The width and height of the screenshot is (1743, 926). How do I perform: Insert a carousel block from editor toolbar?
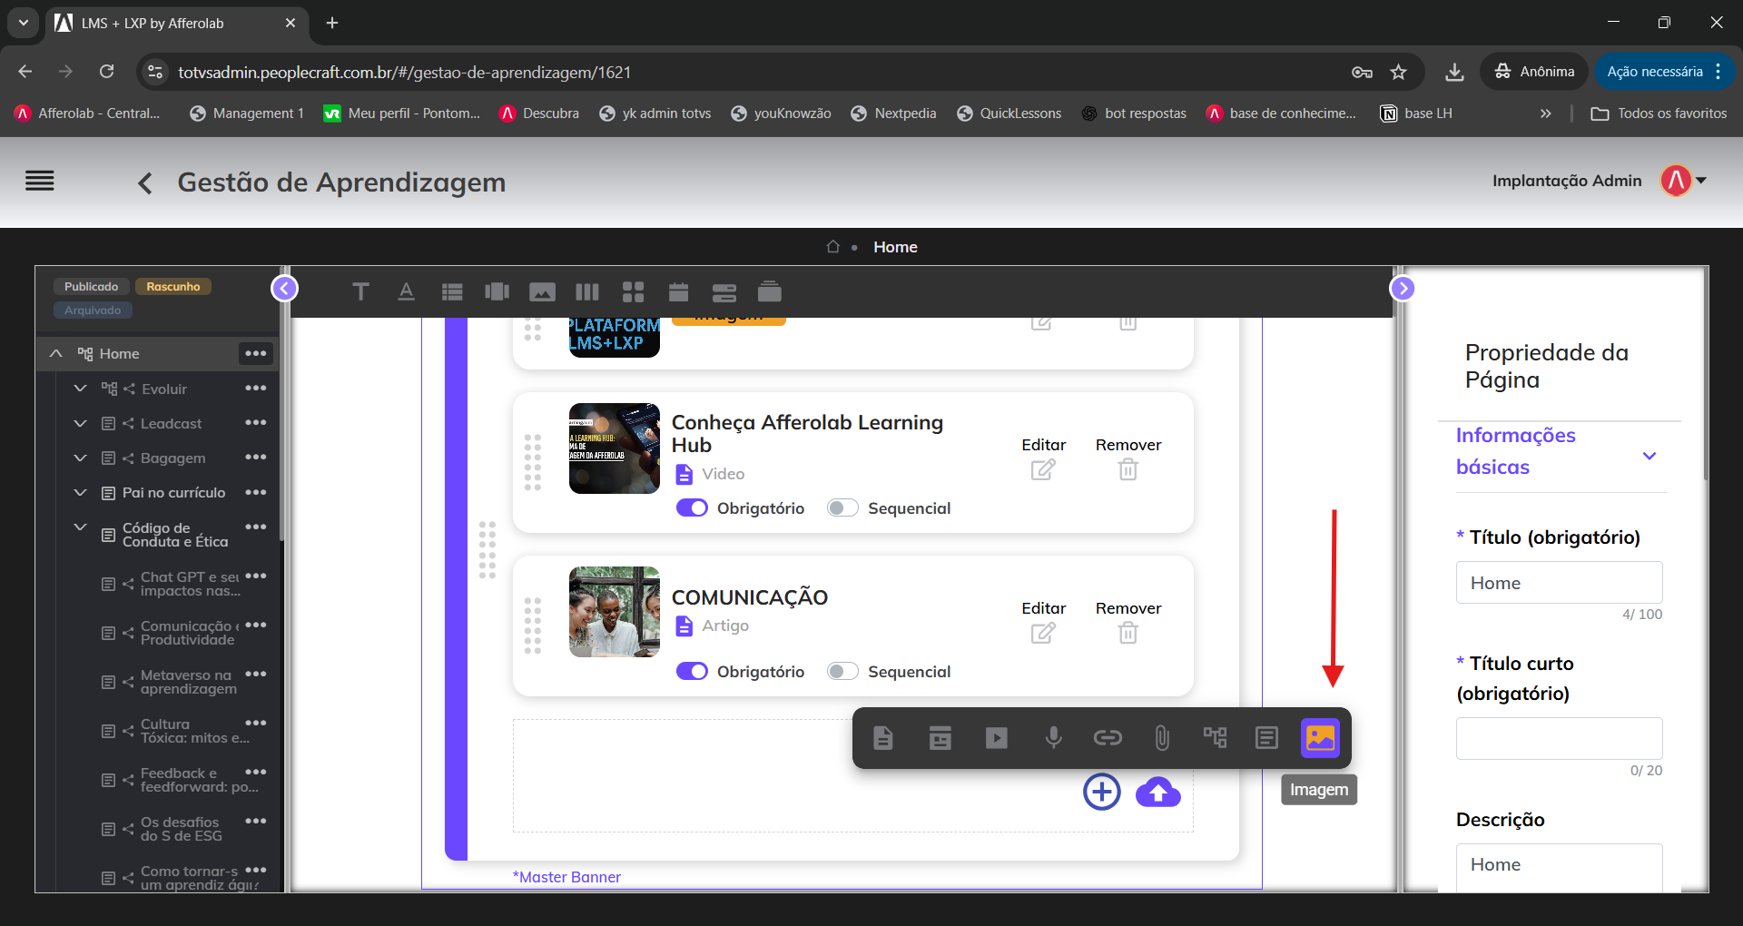[497, 291]
